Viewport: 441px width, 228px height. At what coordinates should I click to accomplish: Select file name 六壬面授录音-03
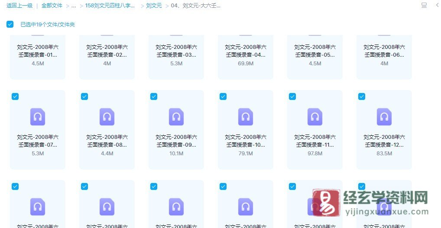pyautogui.click(x=176, y=51)
